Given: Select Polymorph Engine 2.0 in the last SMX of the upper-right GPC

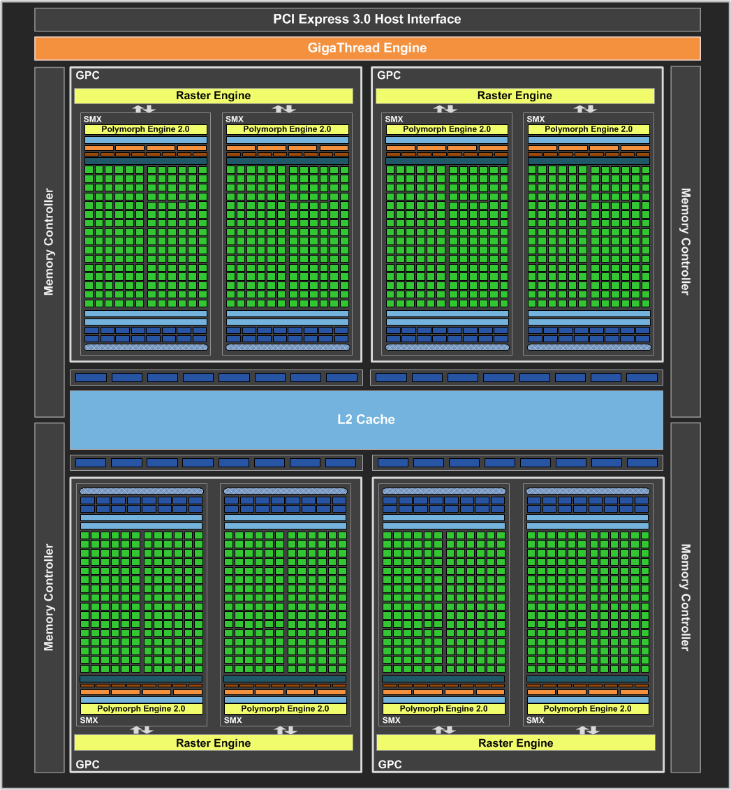Looking at the screenshot, I should (x=589, y=129).
